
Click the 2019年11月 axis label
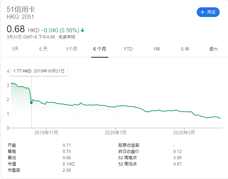pyautogui.click(x=46, y=133)
